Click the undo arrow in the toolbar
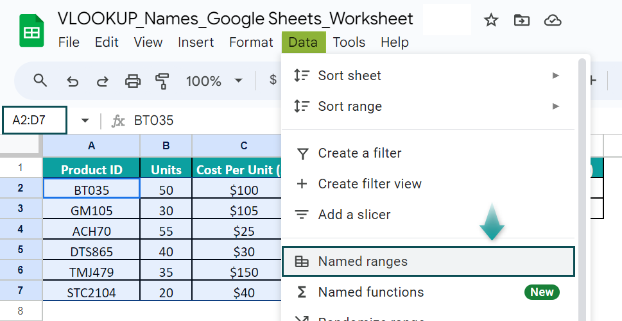 72,81
